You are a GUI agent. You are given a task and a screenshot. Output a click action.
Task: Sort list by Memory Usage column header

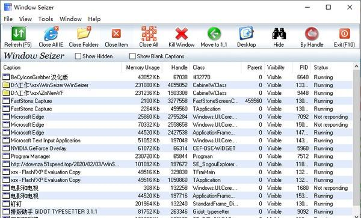point(143,67)
